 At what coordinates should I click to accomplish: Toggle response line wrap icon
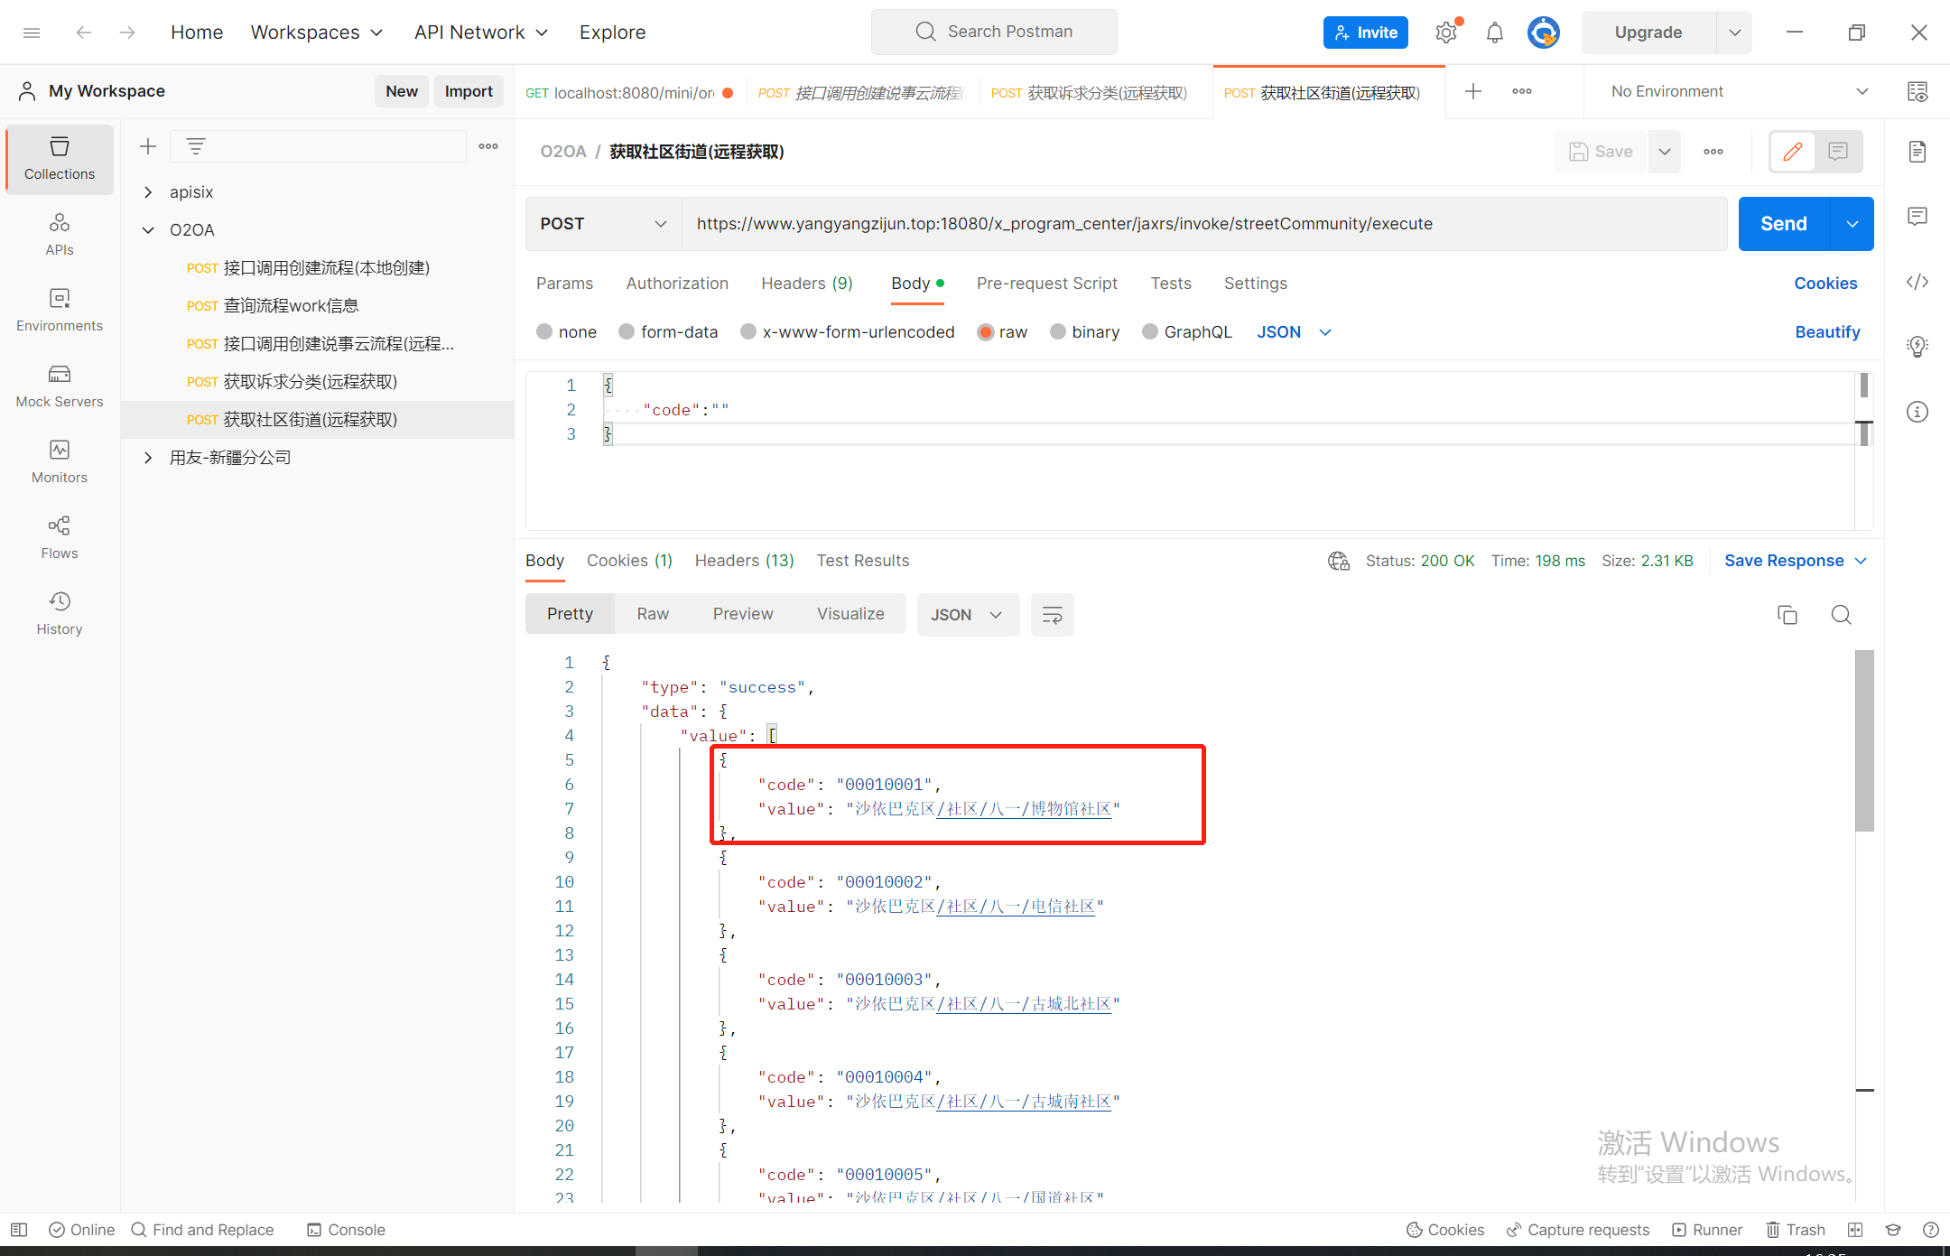coord(1052,615)
